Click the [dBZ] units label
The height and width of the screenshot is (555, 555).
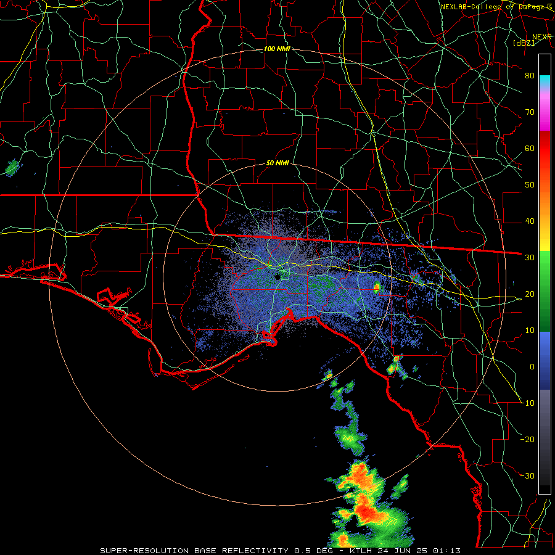coord(524,43)
